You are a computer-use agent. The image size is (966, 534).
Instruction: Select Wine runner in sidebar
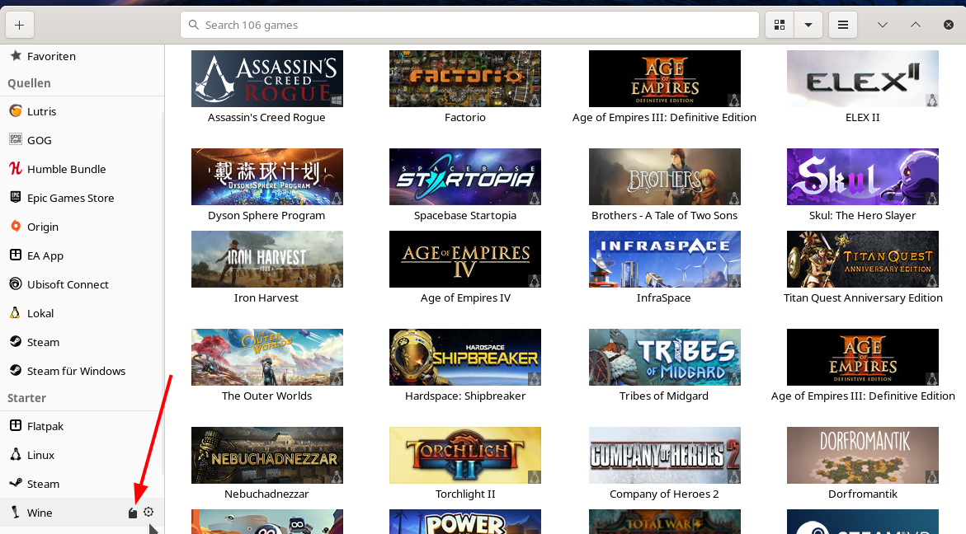[82, 513]
